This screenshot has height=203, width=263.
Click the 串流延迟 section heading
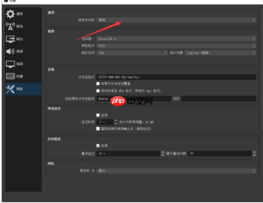(54, 109)
